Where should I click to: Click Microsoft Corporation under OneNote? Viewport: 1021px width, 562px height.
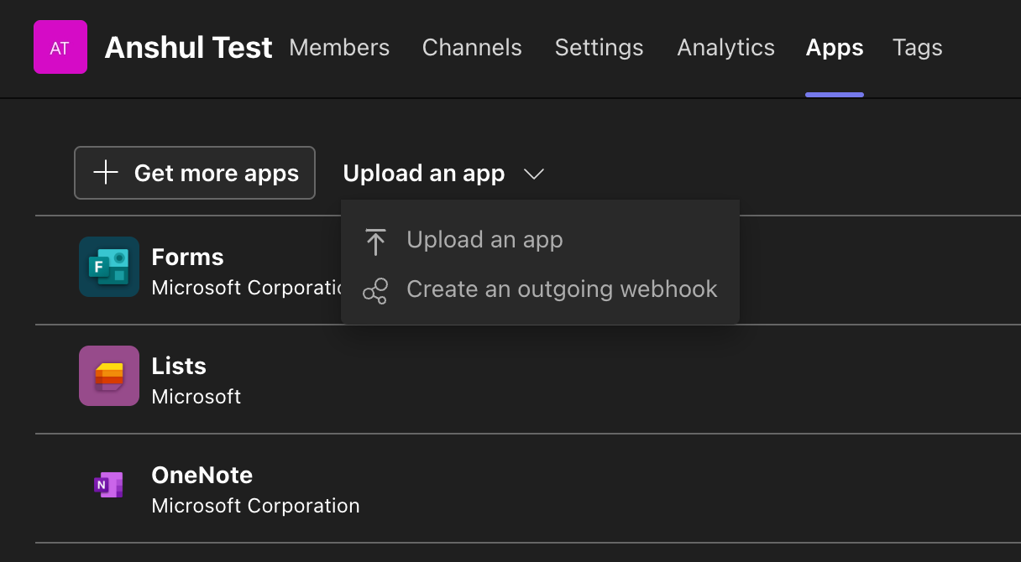pyautogui.click(x=255, y=506)
